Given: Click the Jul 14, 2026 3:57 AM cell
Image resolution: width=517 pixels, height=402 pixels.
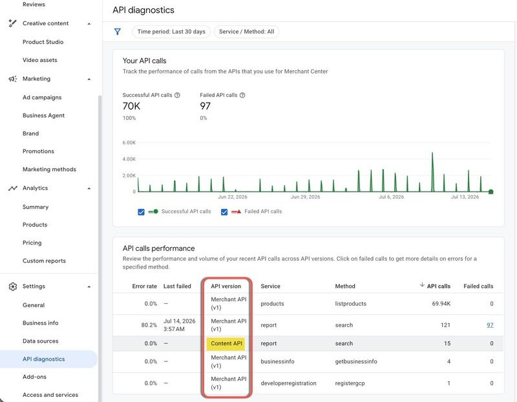Looking at the screenshot, I should pyautogui.click(x=180, y=325).
